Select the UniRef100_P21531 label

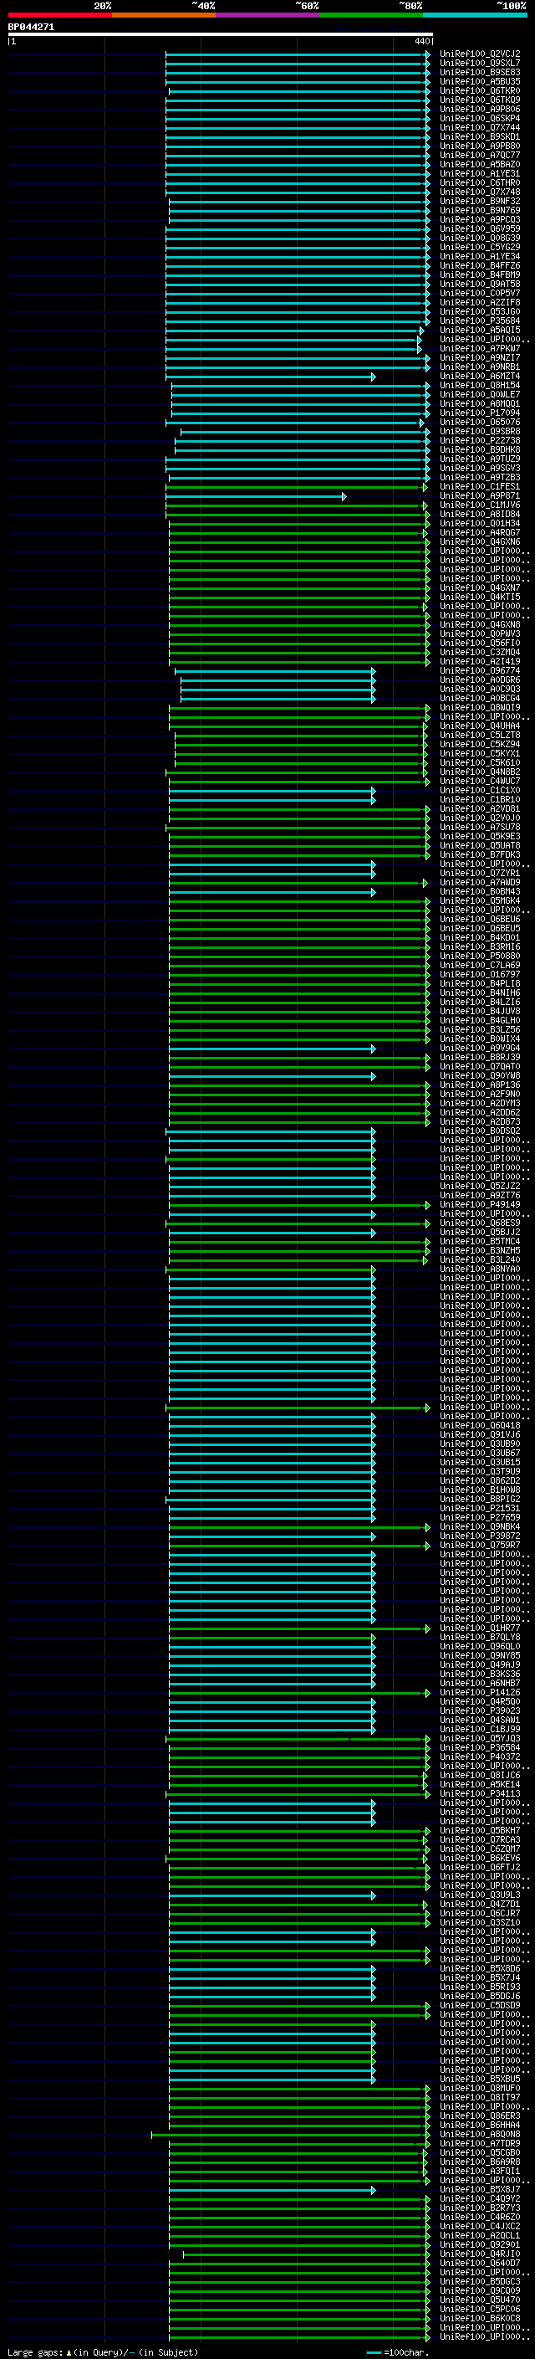click(x=480, y=1508)
